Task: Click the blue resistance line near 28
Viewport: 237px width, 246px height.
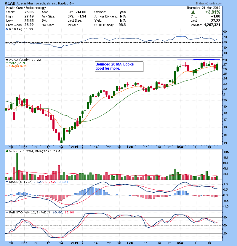Action: (x=198, y=60)
